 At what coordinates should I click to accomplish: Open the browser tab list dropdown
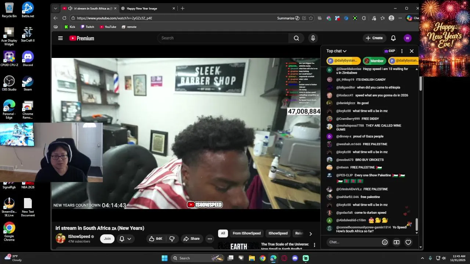pos(55,8)
